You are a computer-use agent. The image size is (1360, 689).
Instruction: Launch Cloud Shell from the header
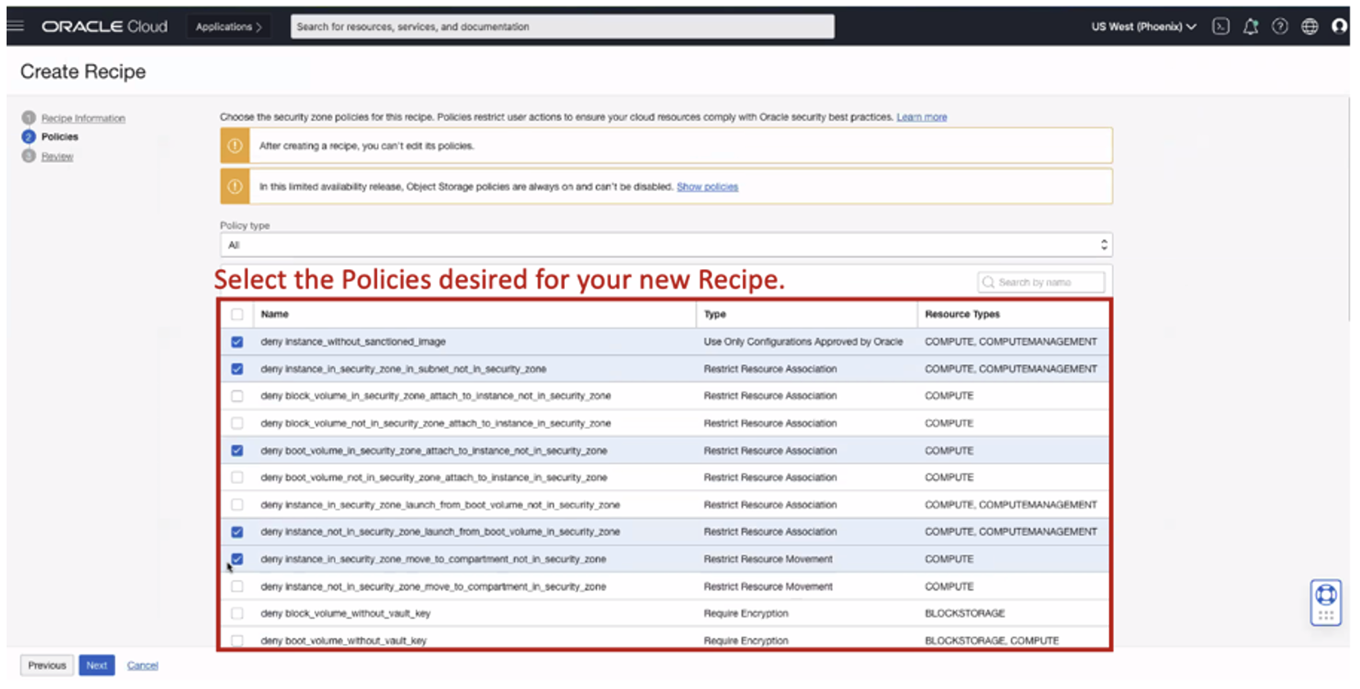(x=1221, y=26)
